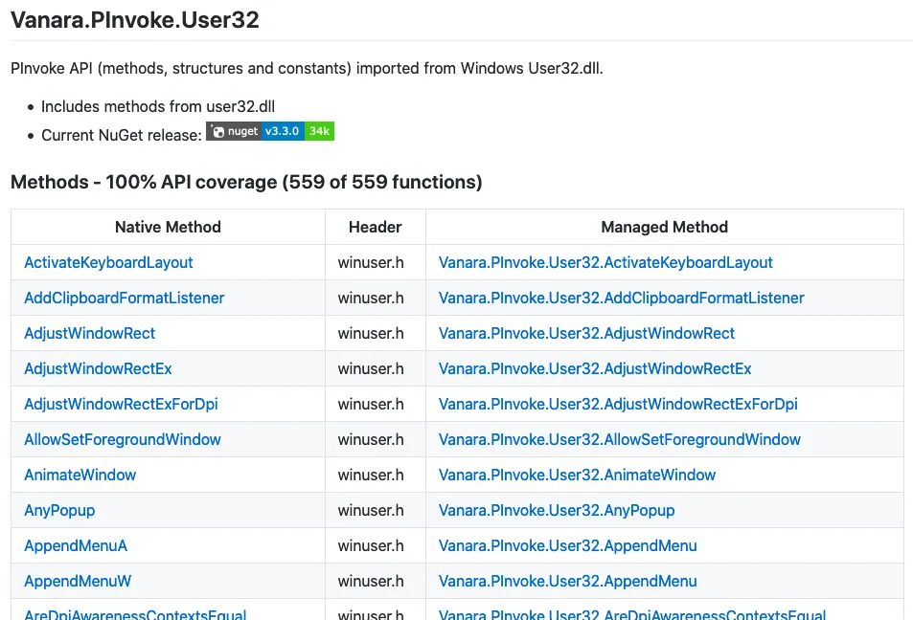Visit Vanara.PInvoke.User32.AdjustWindowRectExForDpi managed method link
The height and width of the screenshot is (620, 913).
(618, 404)
